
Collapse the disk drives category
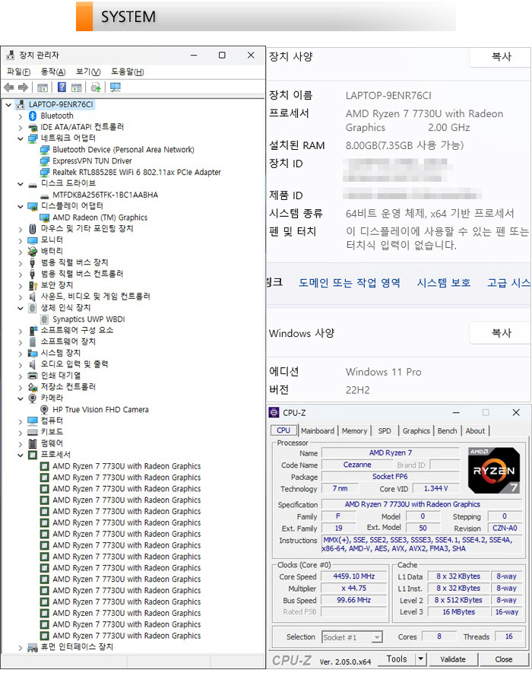click(x=21, y=184)
